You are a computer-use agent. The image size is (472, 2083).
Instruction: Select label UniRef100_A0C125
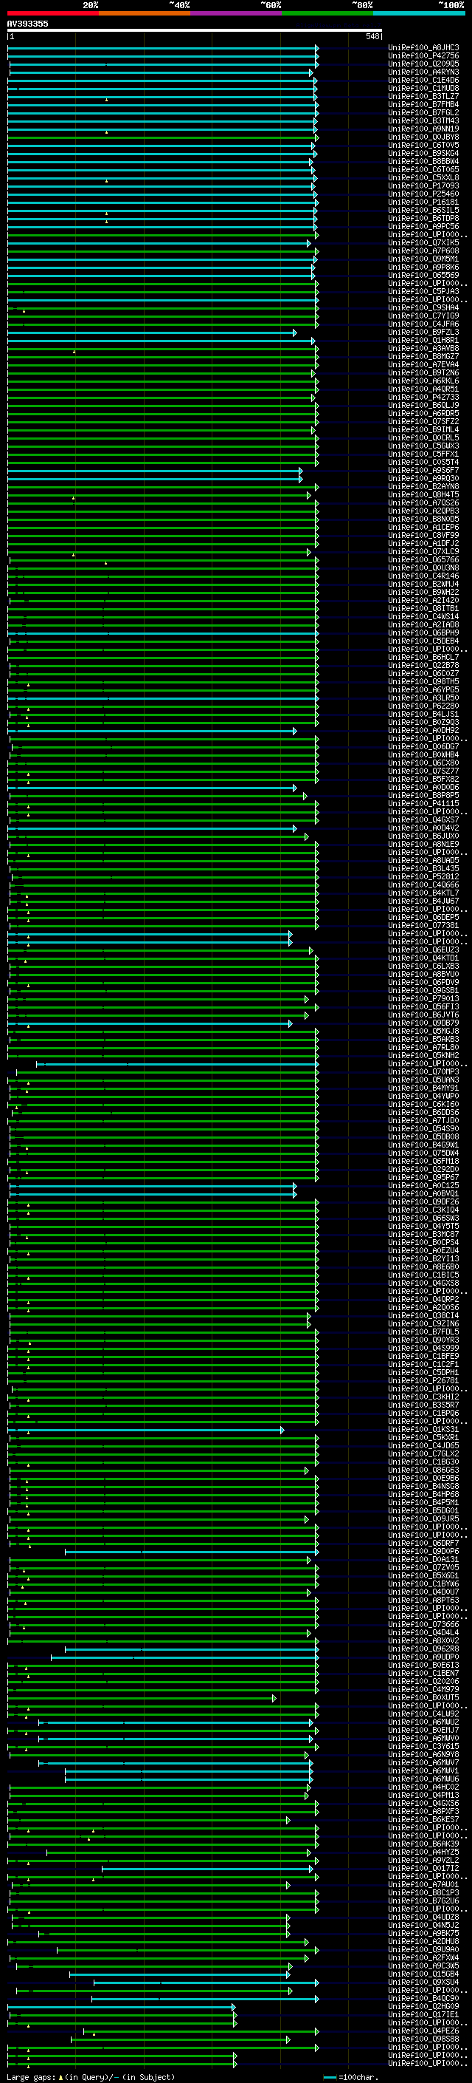[x=423, y=1185]
